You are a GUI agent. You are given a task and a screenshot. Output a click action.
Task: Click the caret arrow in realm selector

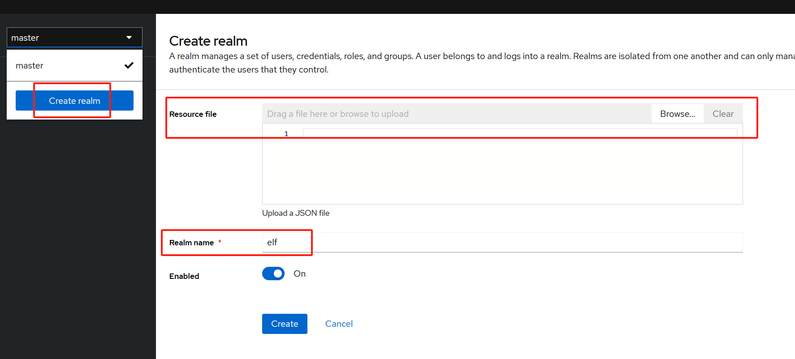(129, 38)
